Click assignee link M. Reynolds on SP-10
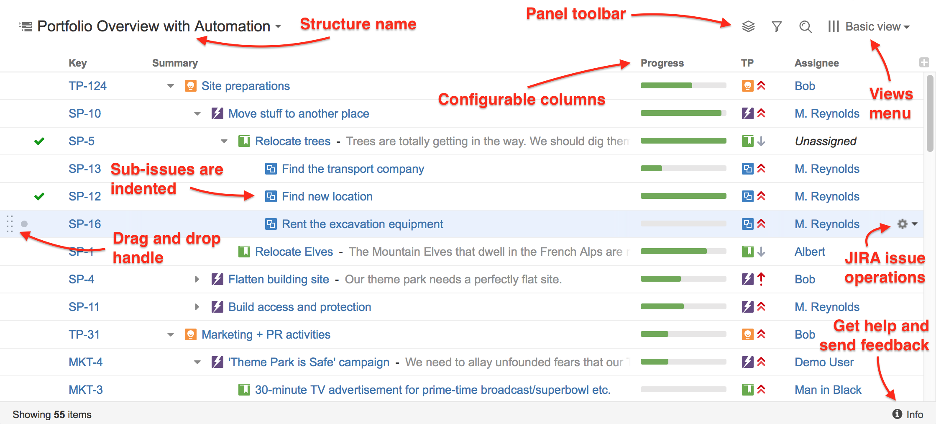This screenshot has width=936, height=424. pyautogui.click(x=827, y=113)
